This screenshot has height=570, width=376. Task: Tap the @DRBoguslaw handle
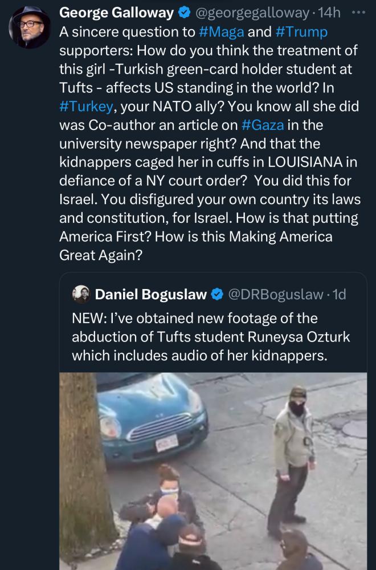(276, 294)
